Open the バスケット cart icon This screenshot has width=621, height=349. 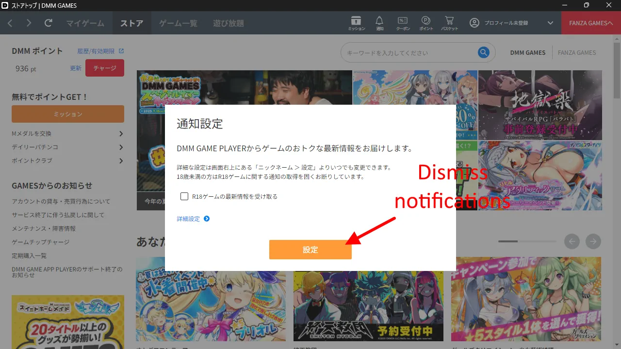click(x=449, y=23)
